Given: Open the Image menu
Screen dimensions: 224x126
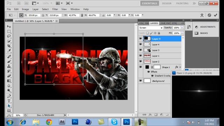Looking at the screenshot, I should click(25, 9).
